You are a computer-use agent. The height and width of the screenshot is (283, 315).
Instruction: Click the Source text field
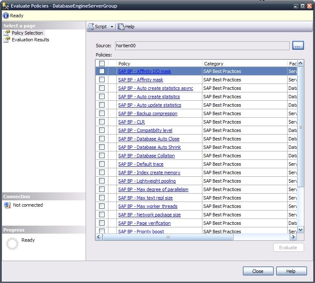pyautogui.click(x=202, y=46)
